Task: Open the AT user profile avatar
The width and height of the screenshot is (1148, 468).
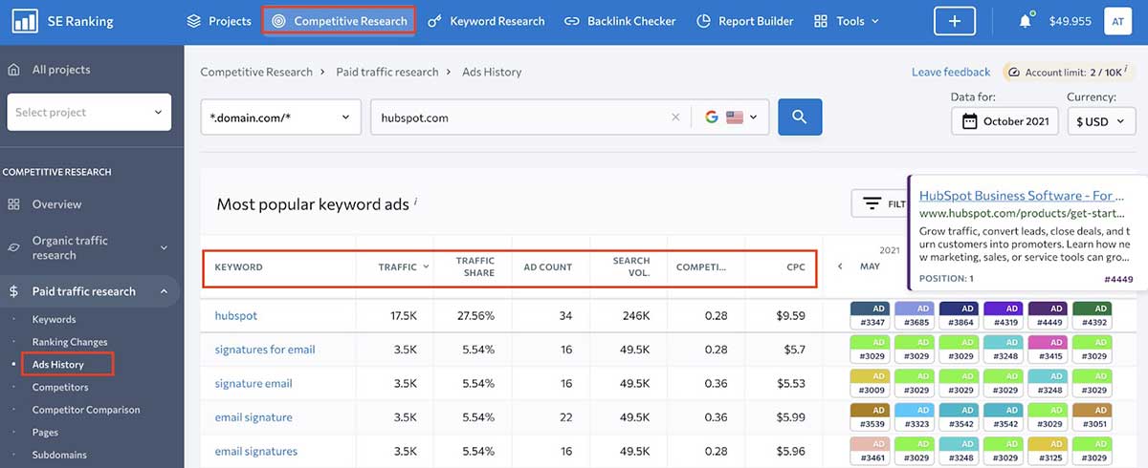Action: point(1117,20)
